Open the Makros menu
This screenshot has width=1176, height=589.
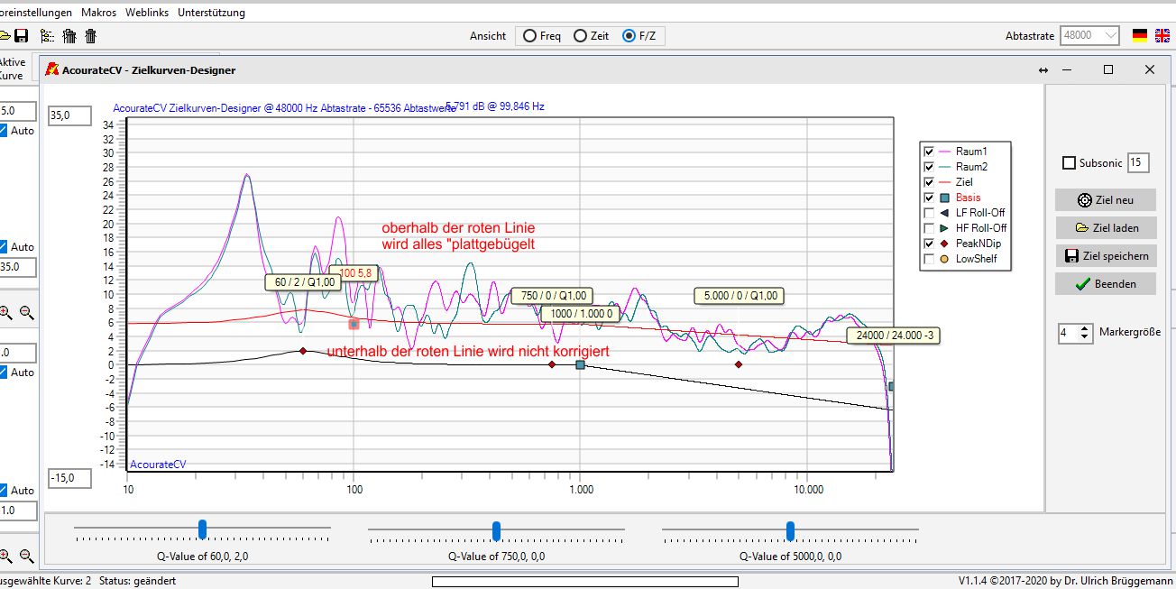click(98, 13)
